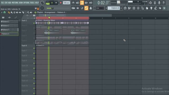The height and width of the screenshot is (95, 169).
Task: Select Pattern 3 in the picker
Action: tap(10, 30)
